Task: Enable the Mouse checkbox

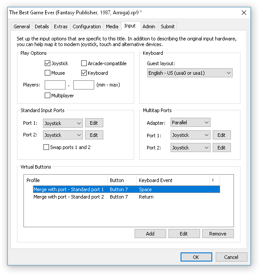Action: [x=47, y=73]
